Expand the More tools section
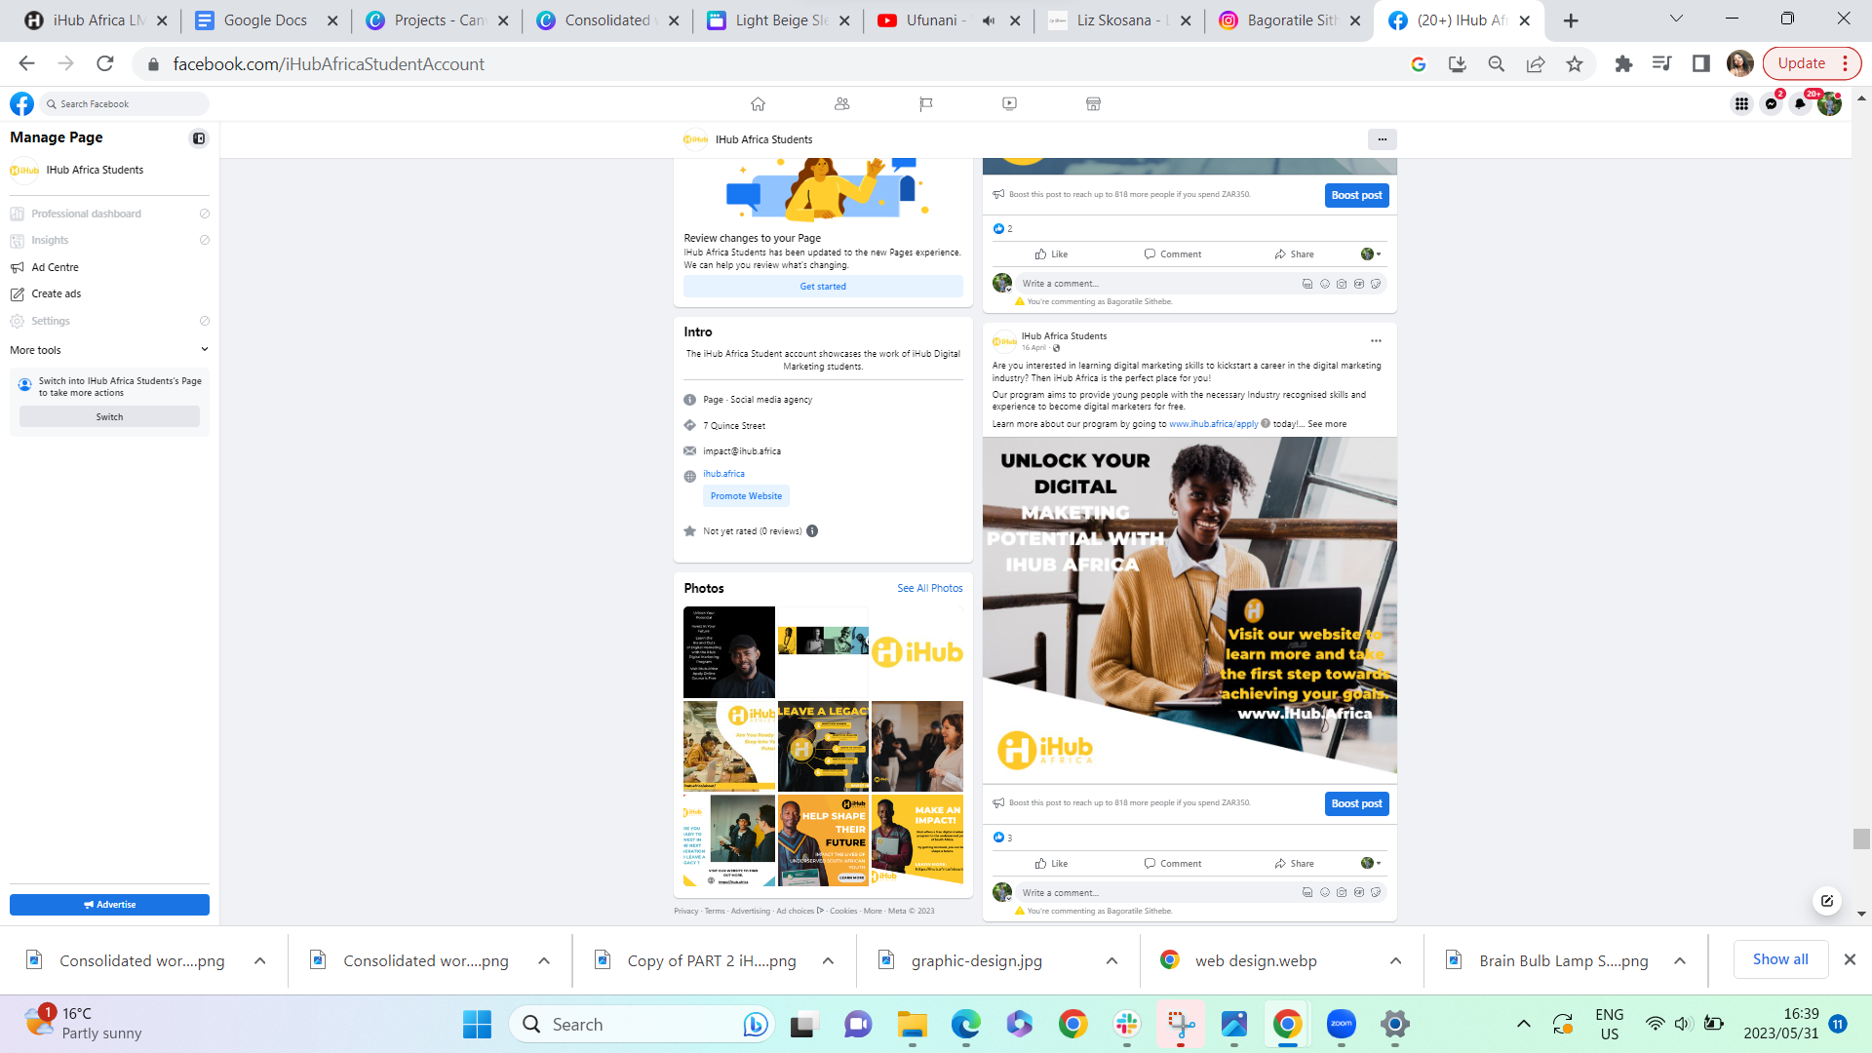 (204, 350)
